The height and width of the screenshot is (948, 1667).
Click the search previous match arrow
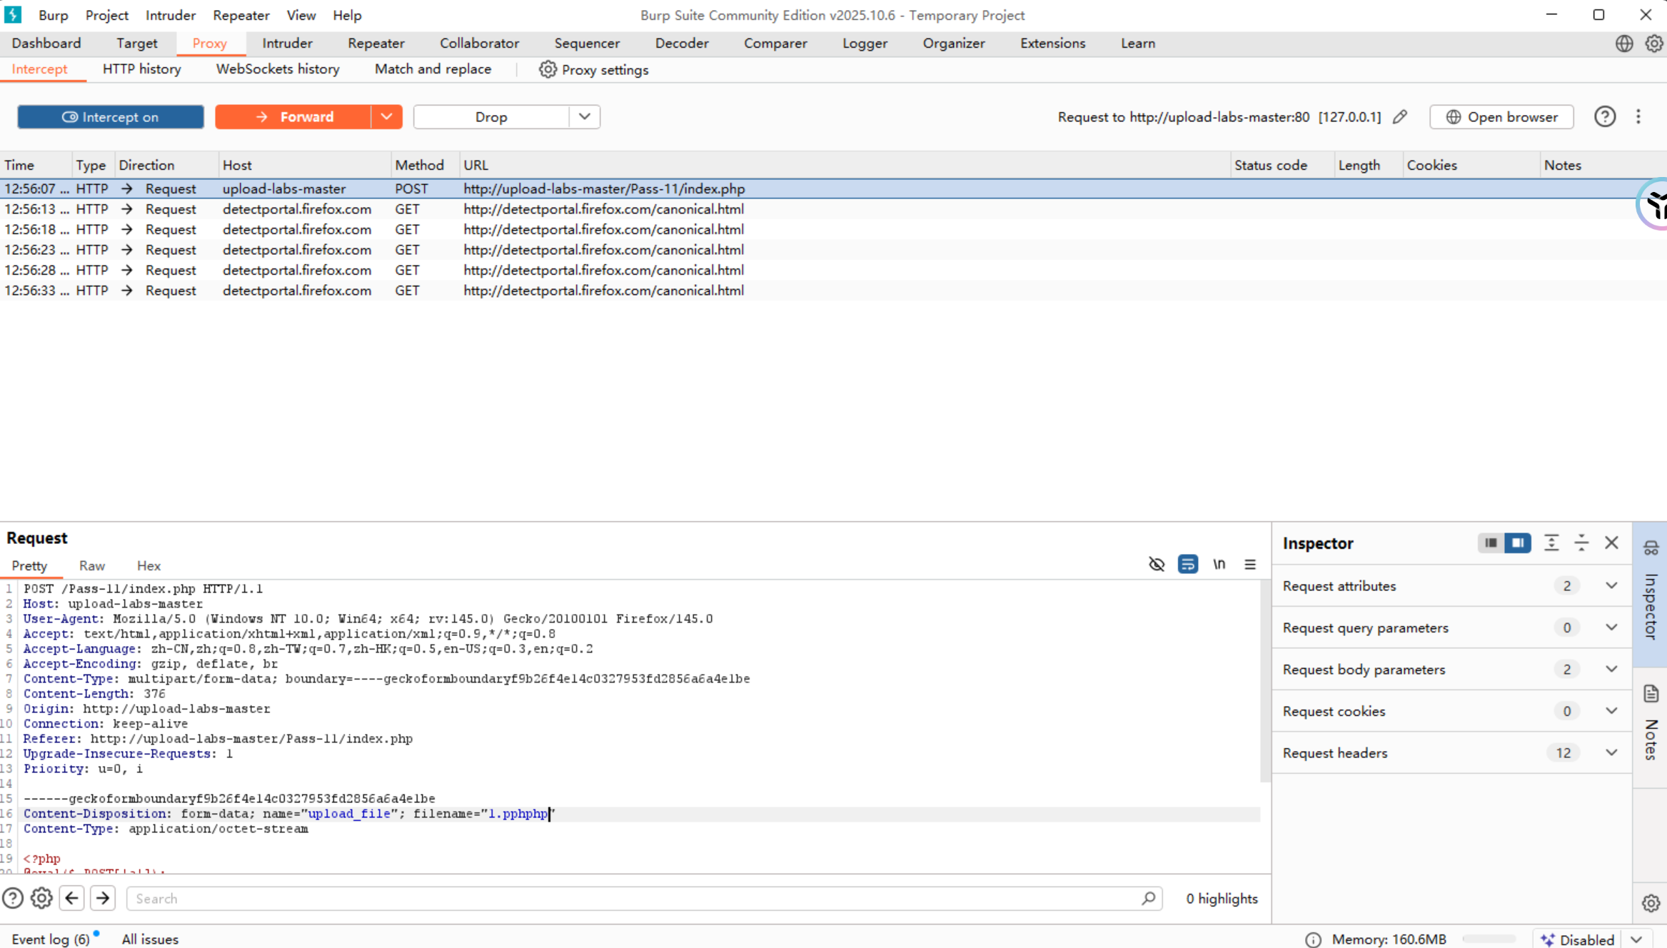click(x=72, y=898)
